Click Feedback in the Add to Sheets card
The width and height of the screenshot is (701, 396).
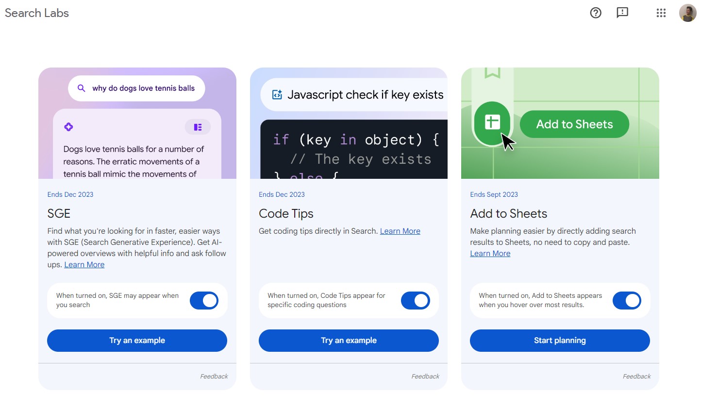[x=636, y=377]
